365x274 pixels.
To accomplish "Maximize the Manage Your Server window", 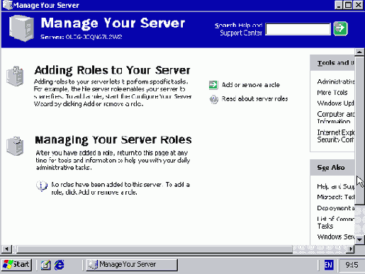I will tap(348, 5).
